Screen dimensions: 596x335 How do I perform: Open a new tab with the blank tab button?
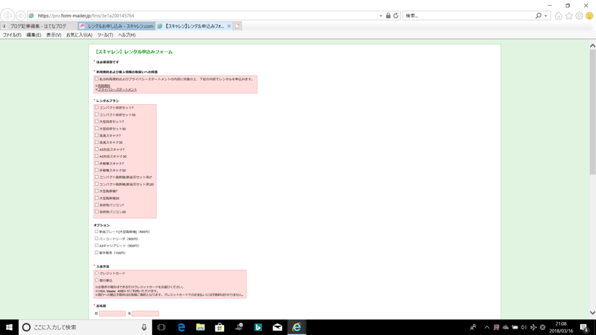tap(237, 26)
